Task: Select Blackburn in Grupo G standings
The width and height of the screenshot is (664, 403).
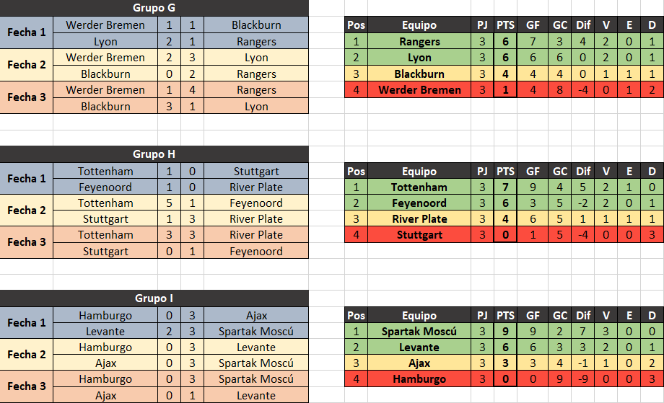Action: click(419, 74)
